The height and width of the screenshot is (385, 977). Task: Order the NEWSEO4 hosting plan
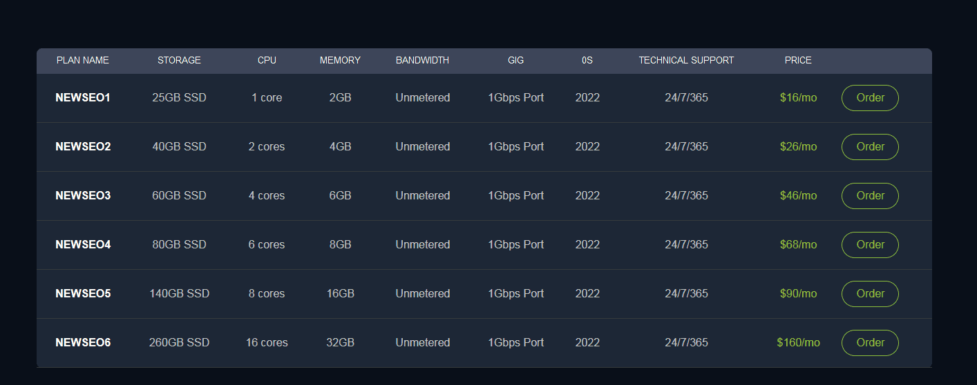coord(870,245)
